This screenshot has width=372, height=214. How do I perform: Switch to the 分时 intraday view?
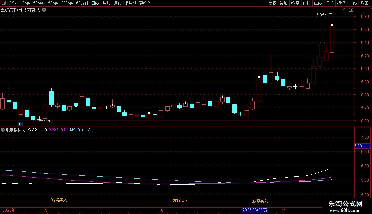click(x=13, y=3)
